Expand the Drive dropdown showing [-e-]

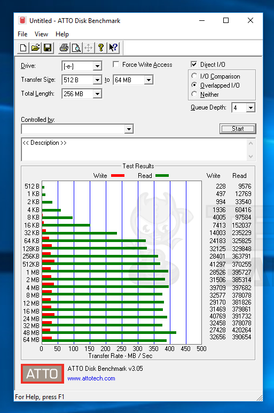(97, 66)
